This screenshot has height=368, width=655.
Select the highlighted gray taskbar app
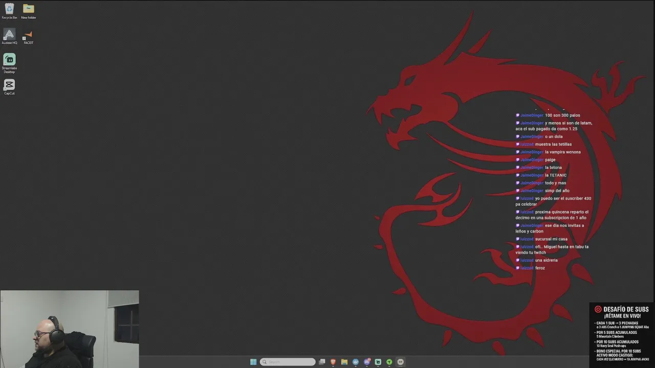pyautogui.click(x=401, y=362)
